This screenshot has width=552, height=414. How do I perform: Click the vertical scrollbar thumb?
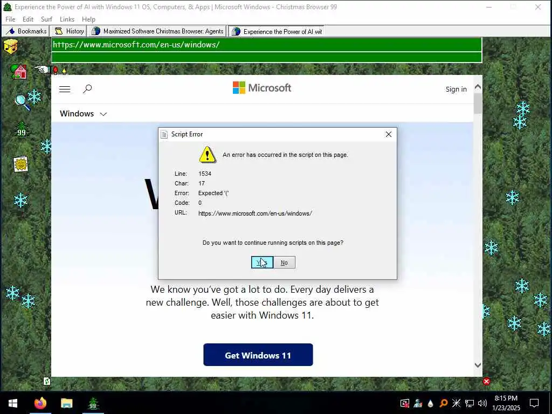478,104
